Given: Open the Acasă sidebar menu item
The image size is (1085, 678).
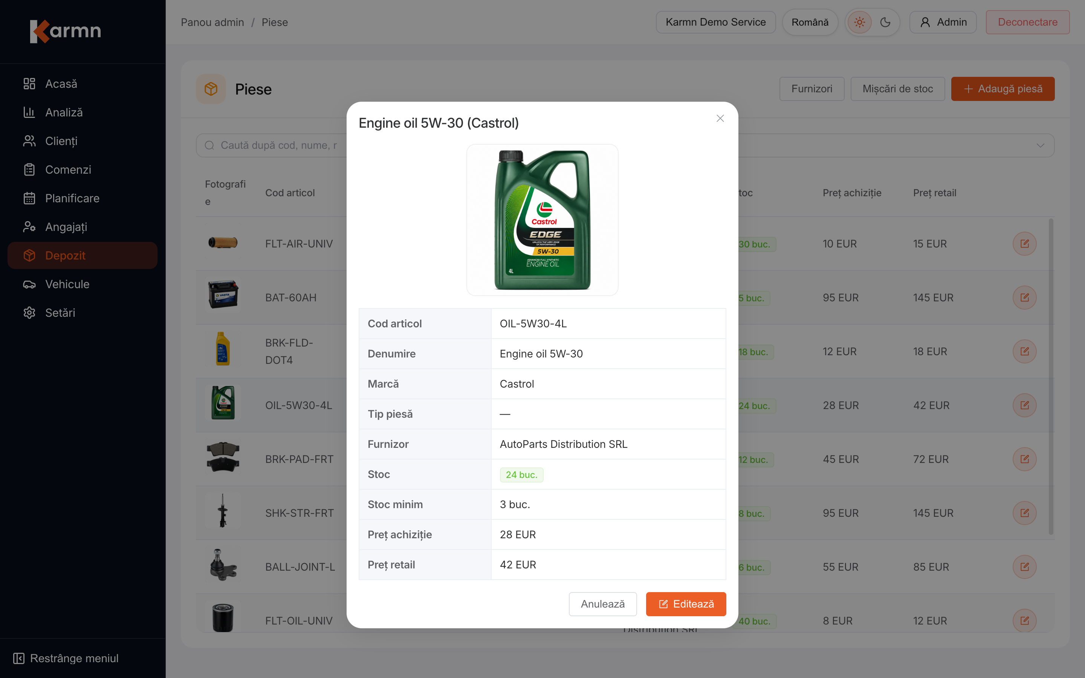Looking at the screenshot, I should (x=83, y=84).
